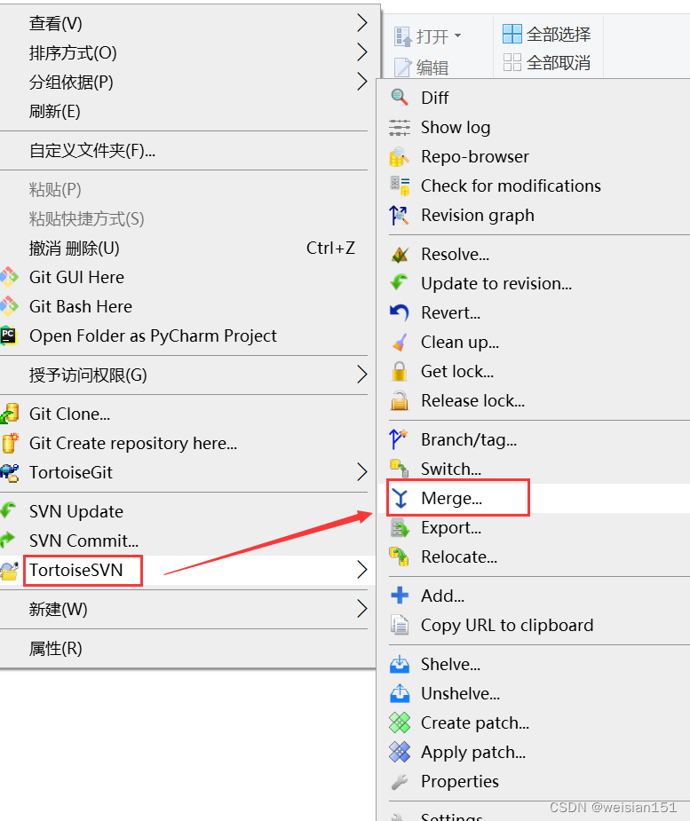
Task: Click the Git Bash Here icon
Action: (9, 306)
